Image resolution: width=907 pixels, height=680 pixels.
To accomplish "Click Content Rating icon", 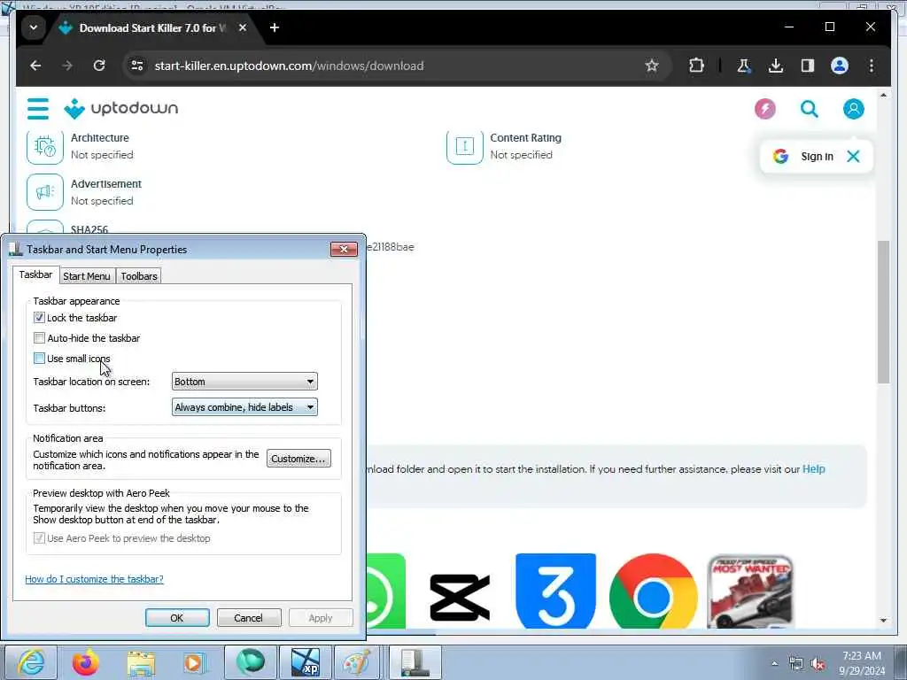I will click(464, 146).
